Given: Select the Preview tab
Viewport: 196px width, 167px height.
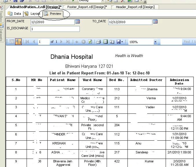Looking at the screenshot, I should [x=53, y=14].
